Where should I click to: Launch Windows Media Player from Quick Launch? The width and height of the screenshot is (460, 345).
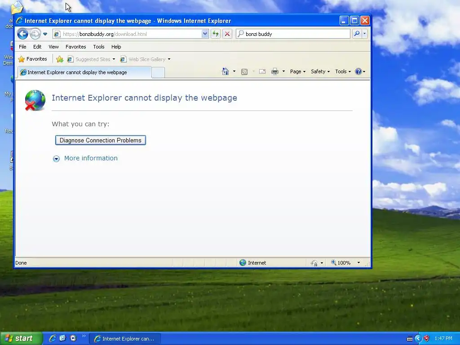[73, 338]
